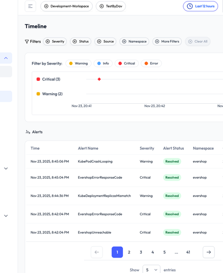Open the Development-Workspace selector
Image resolution: width=223 pixels, height=273 pixels.
pyautogui.click(x=66, y=6)
